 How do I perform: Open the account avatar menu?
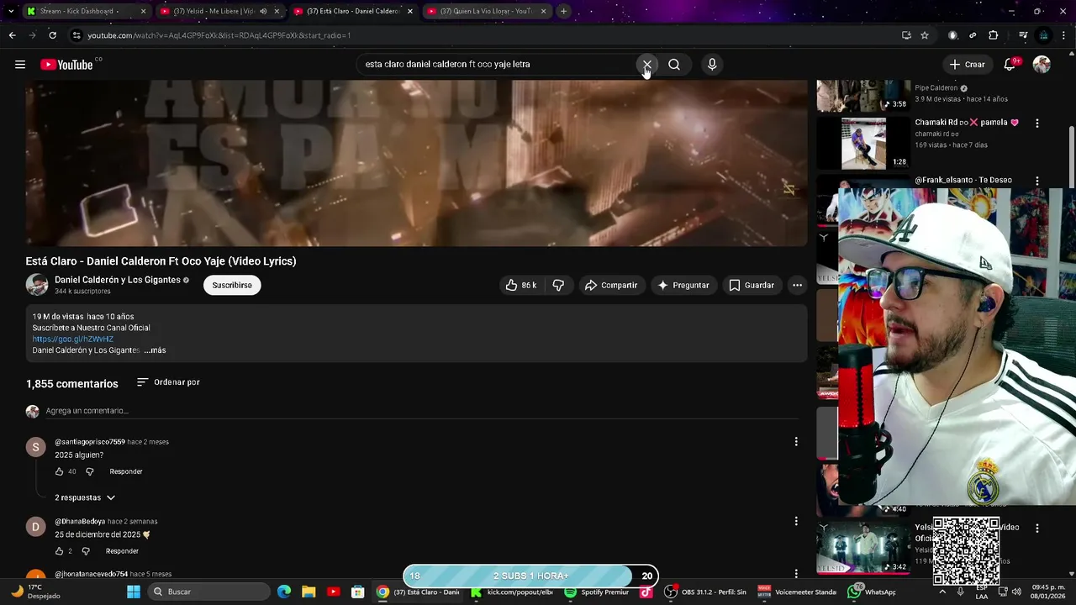(x=1042, y=65)
